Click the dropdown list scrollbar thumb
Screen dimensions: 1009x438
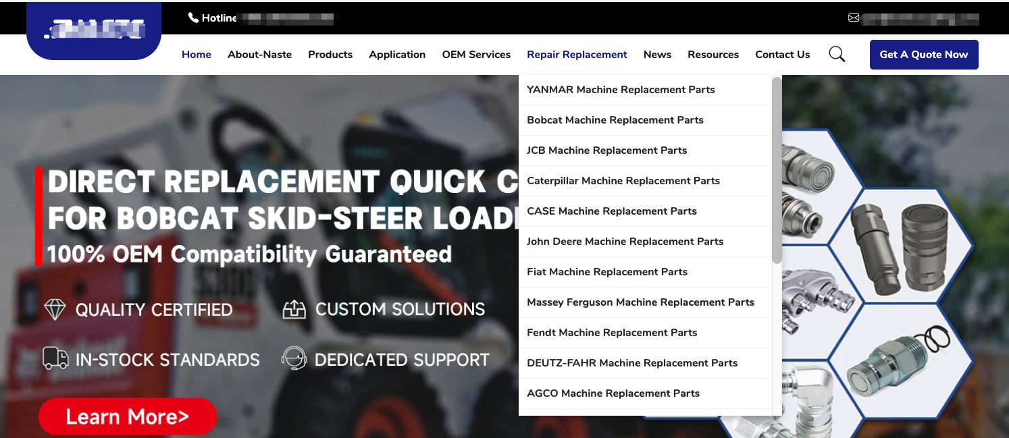pos(777,169)
